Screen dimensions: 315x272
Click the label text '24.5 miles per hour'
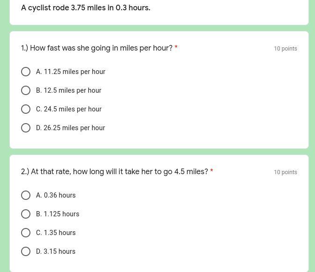click(x=73, y=109)
